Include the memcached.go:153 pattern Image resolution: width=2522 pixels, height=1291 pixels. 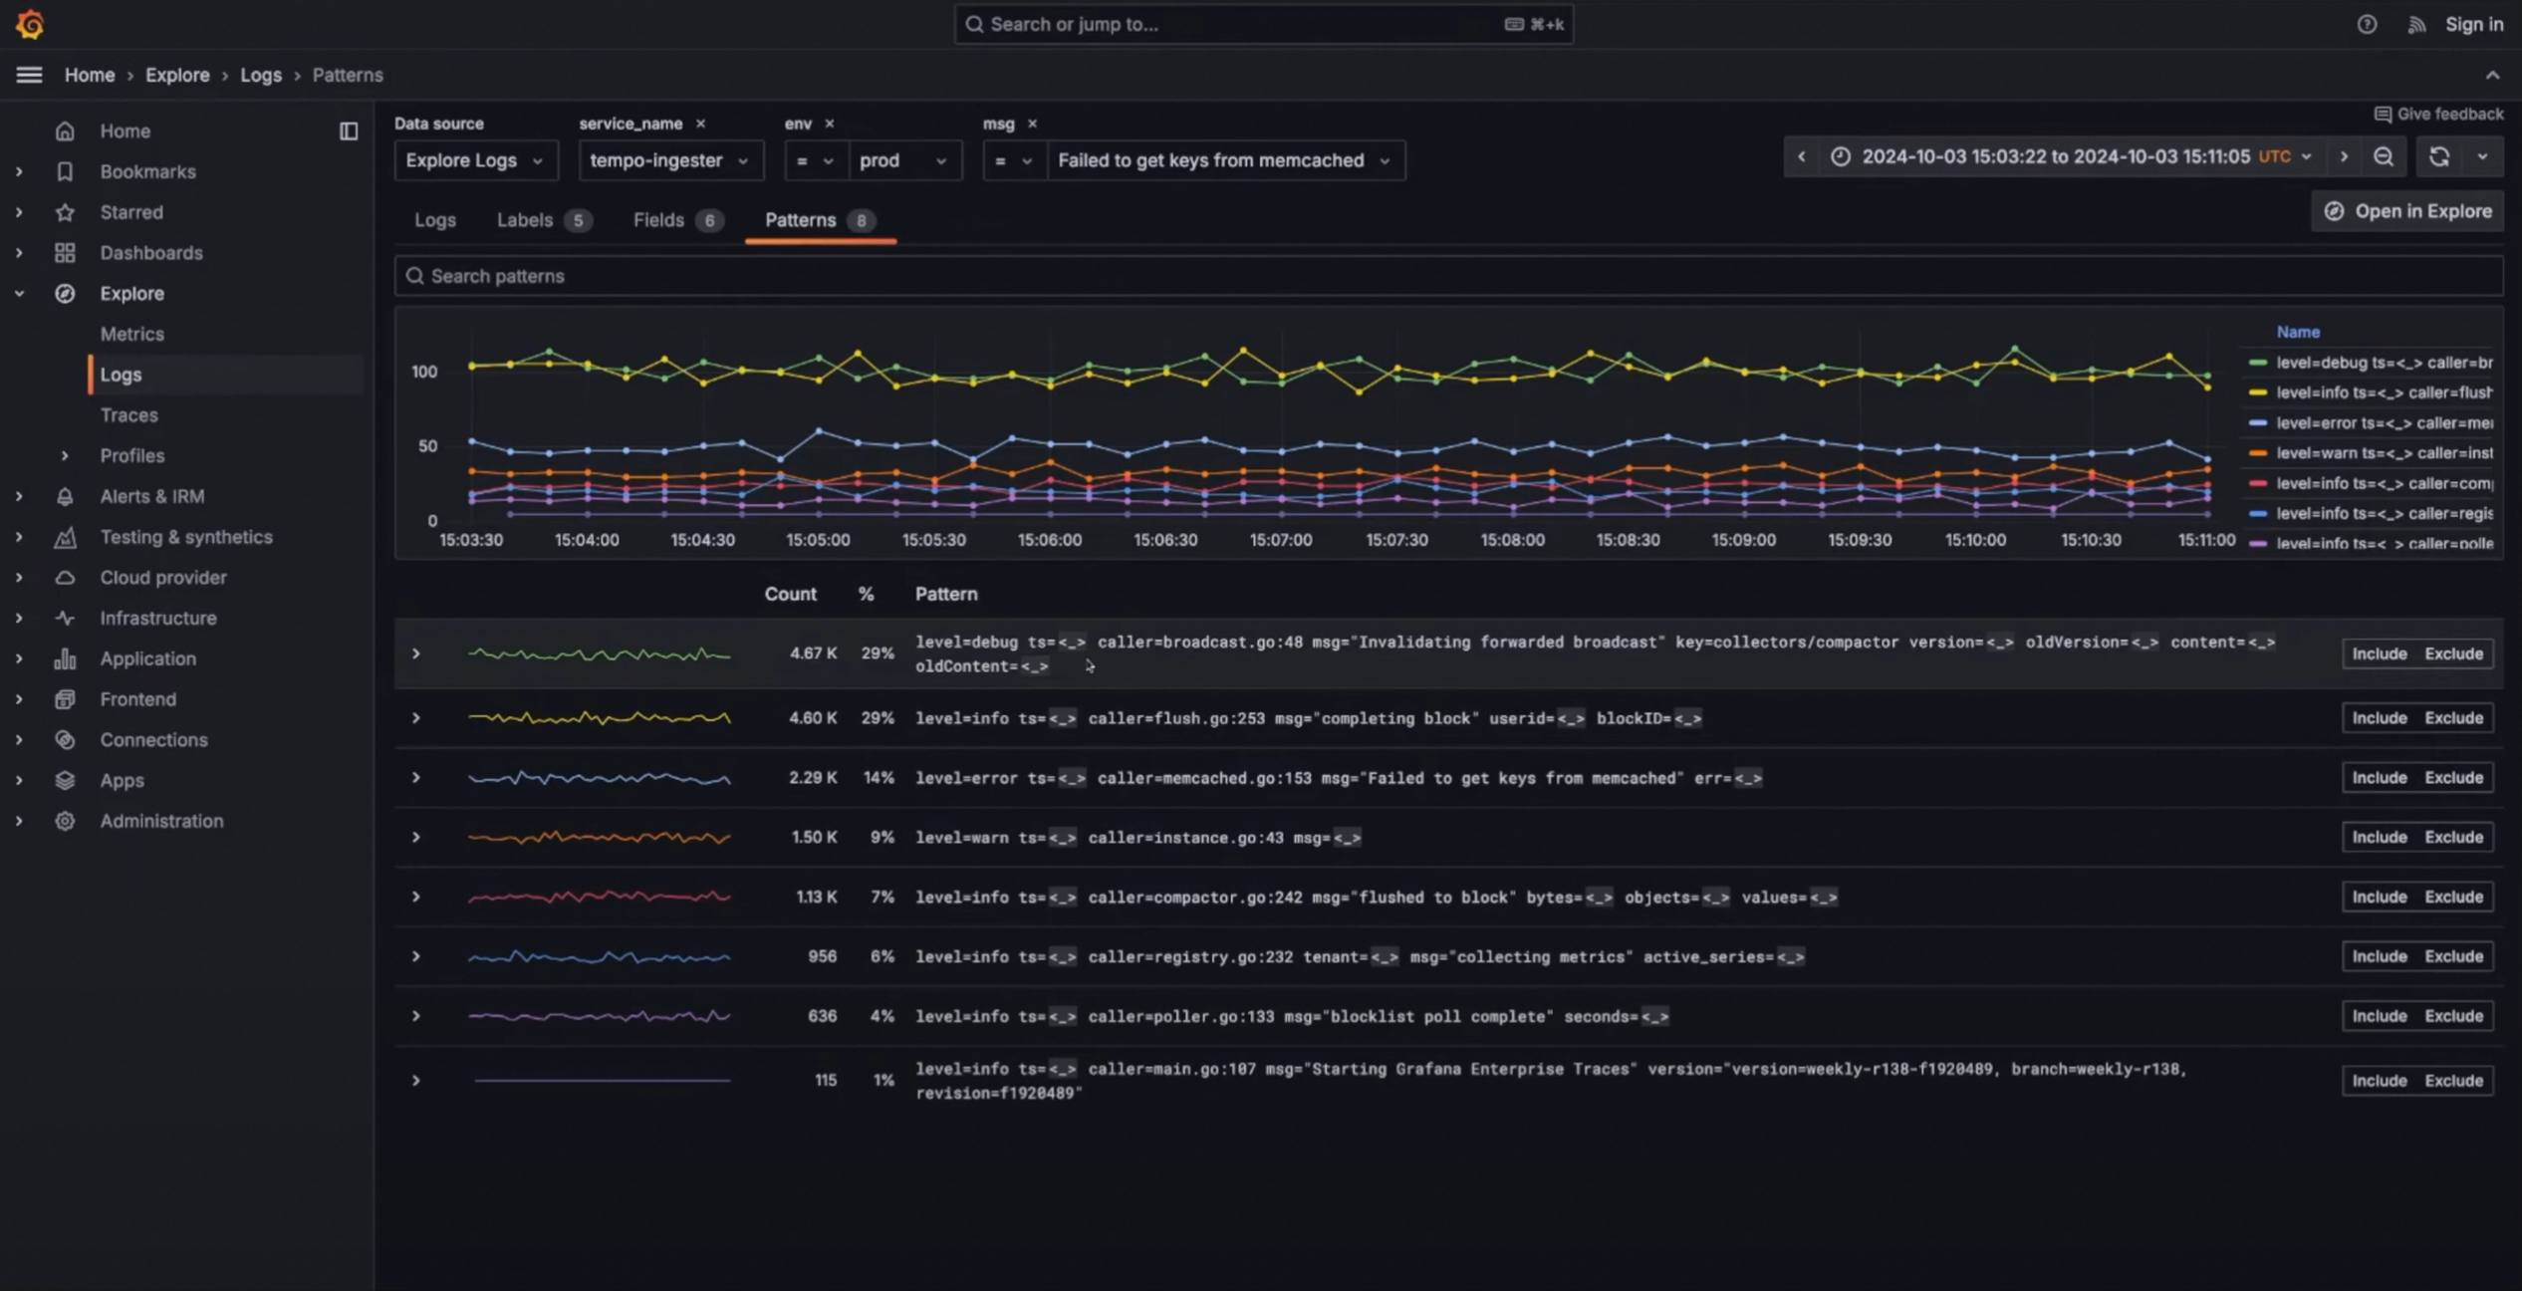pos(2379,777)
